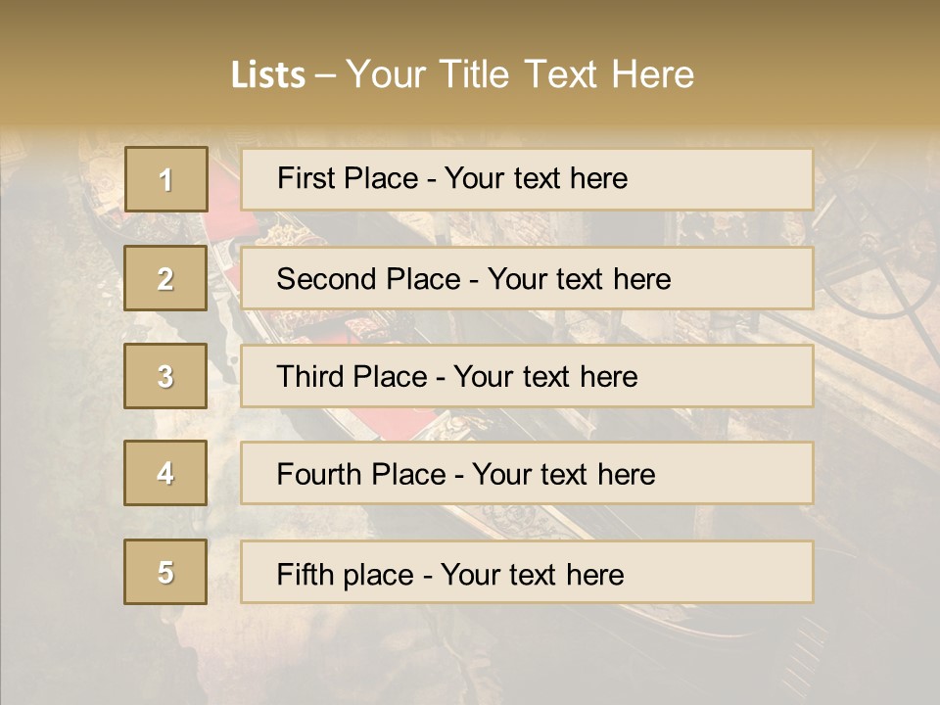This screenshot has height=705, width=940.
Task: Select "Your text here" in the third row
Action: coord(545,377)
